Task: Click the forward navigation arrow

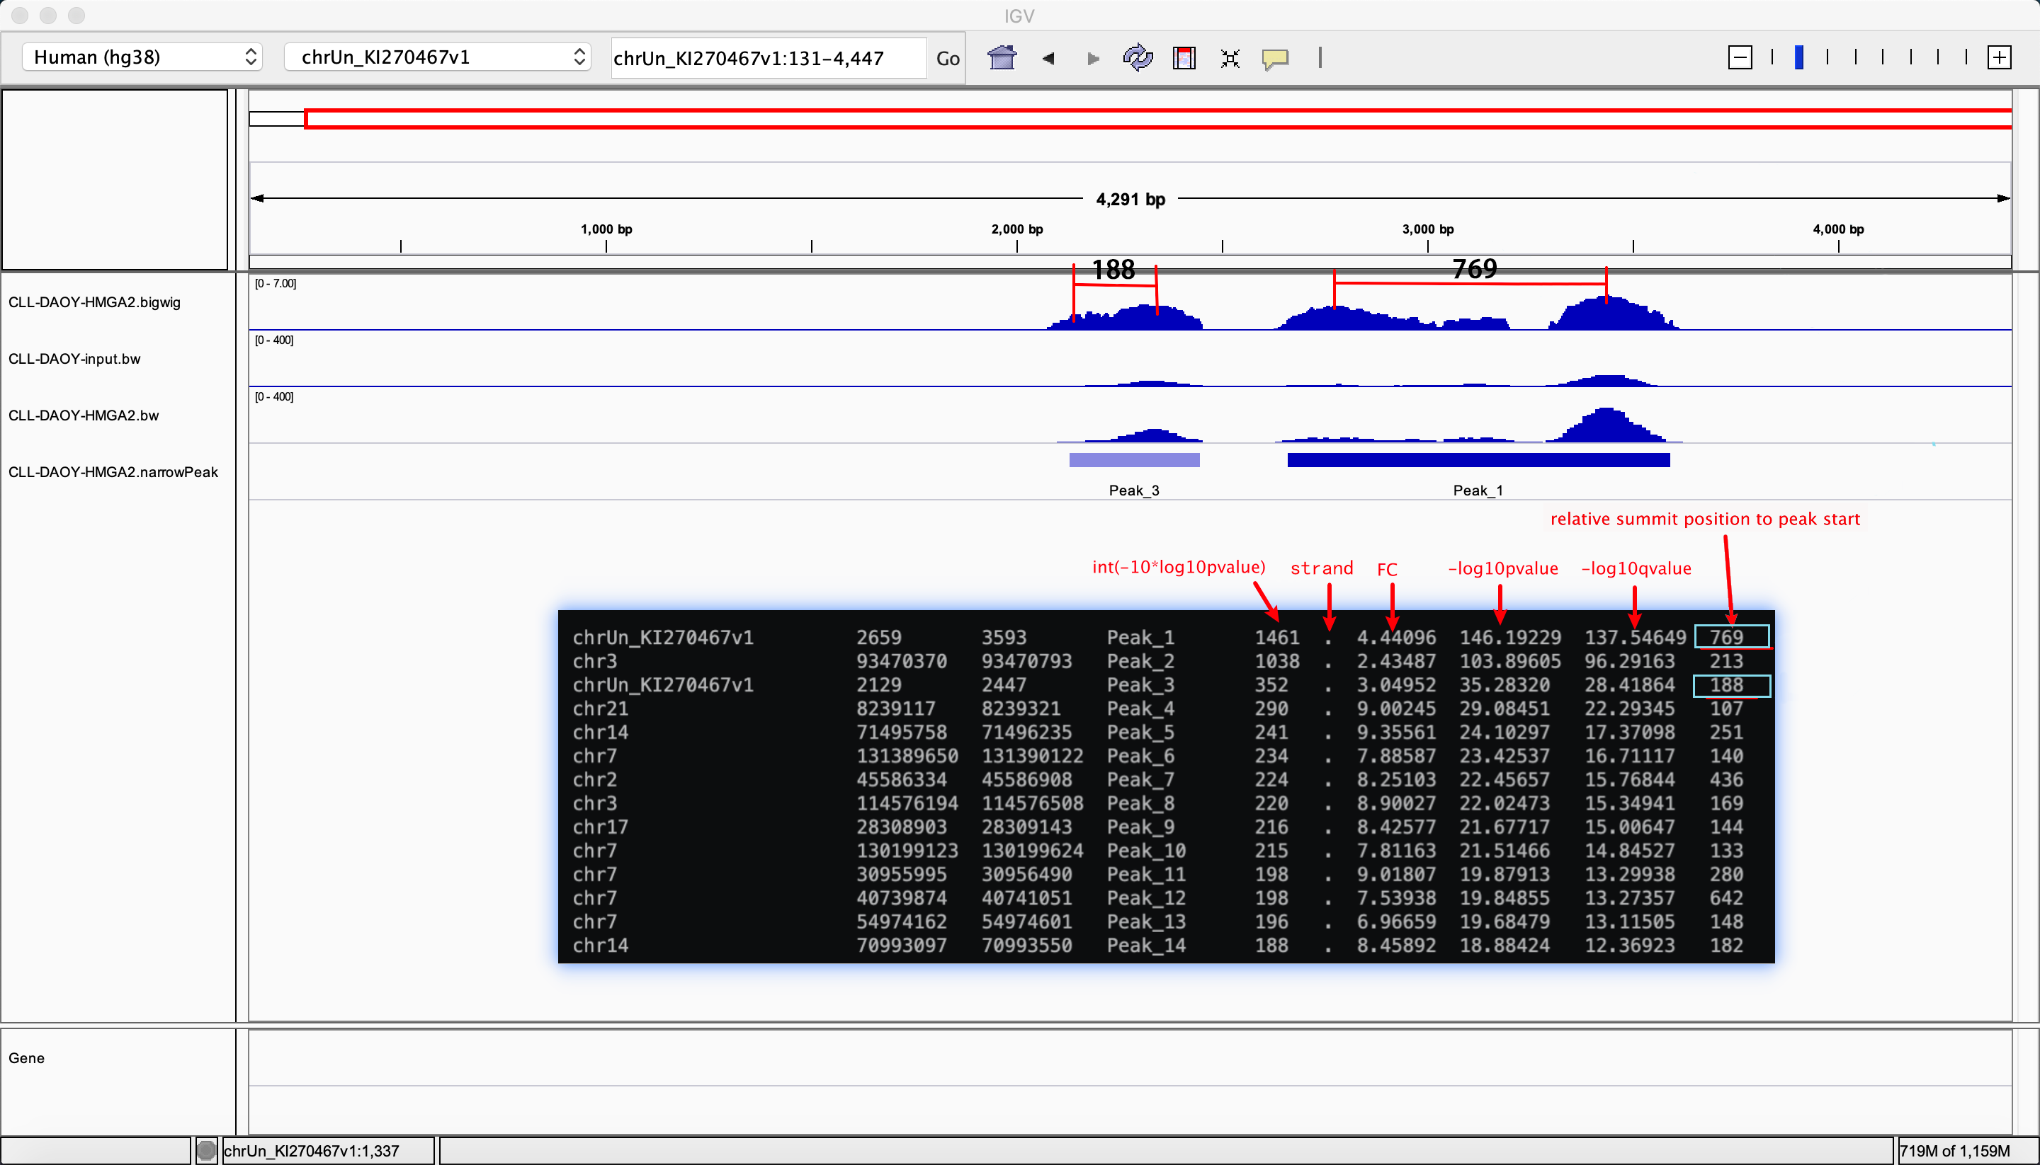Action: pos(1093,57)
